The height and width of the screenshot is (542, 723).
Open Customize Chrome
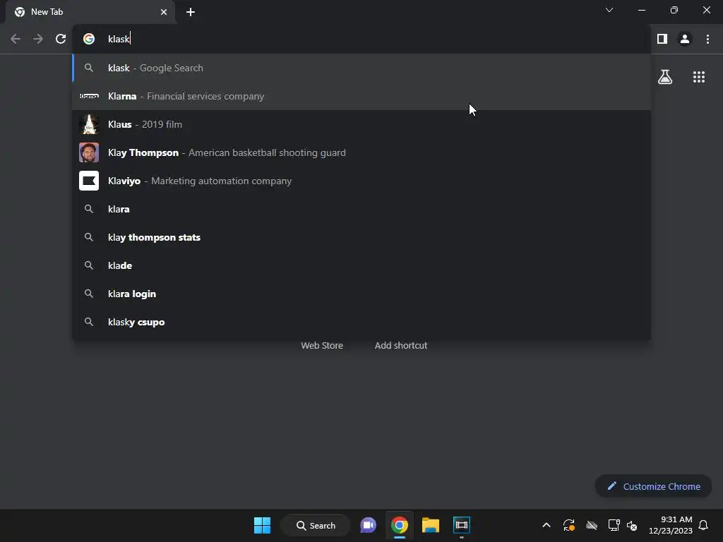(x=653, y=486)
